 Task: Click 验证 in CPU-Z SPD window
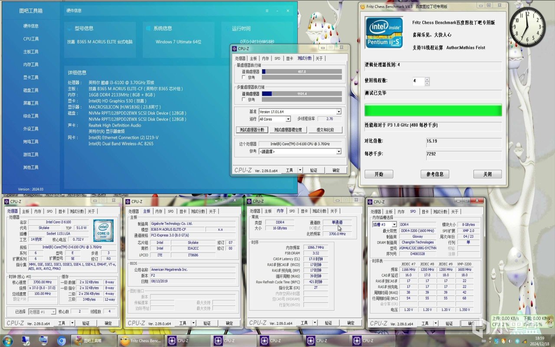pyautogui.click(x=449, y=323)
